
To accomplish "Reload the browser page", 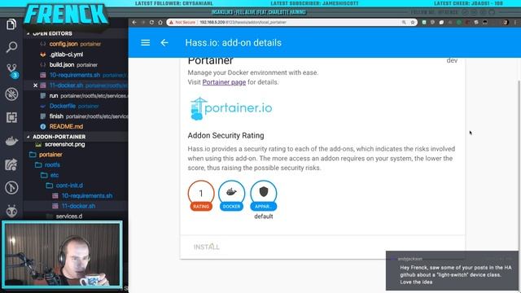I will [x=151, y=22].
